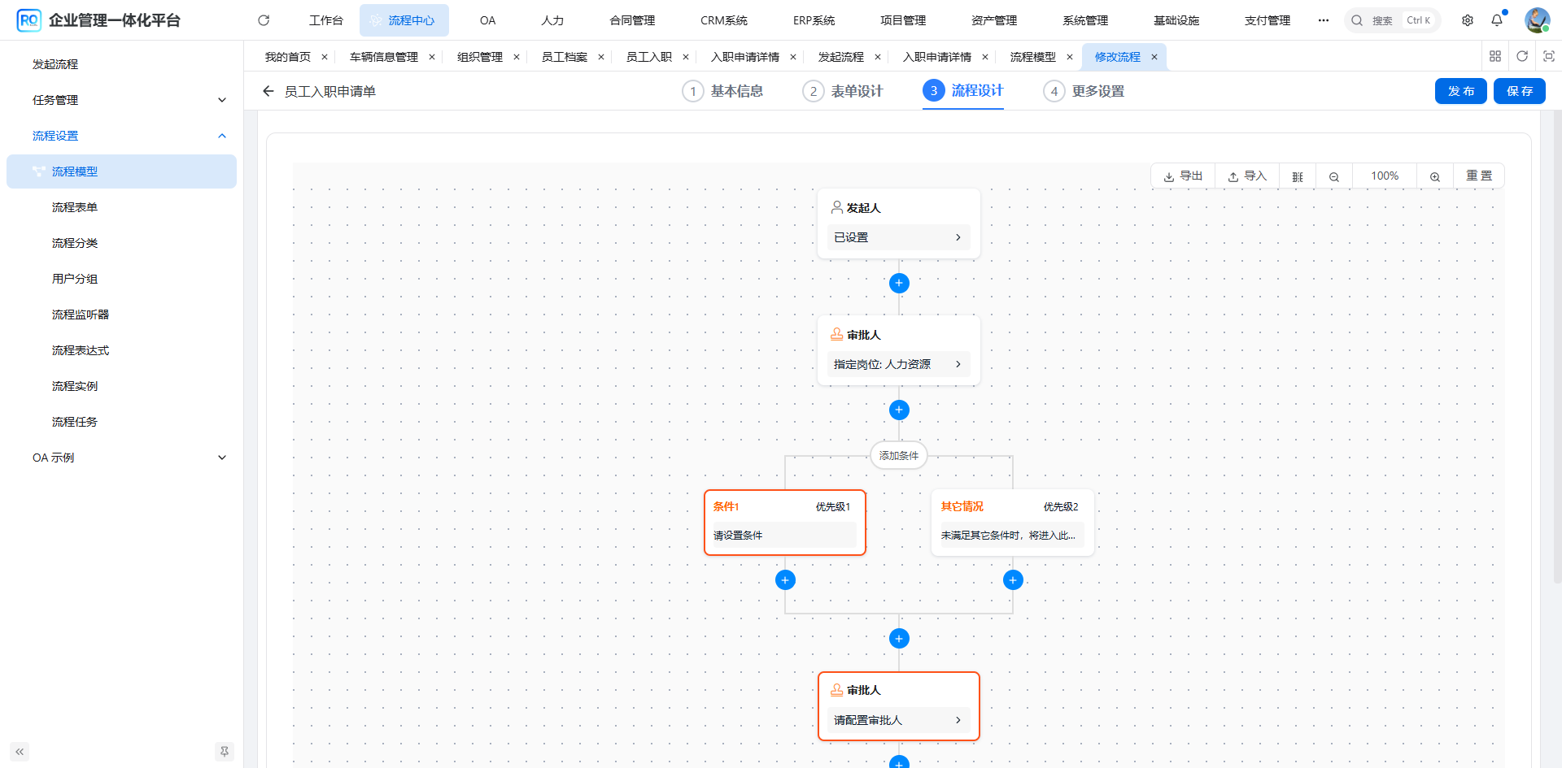
Task: Switch to 流程中心 top menu
Action: pyautogui.click(x=404, y=20)
